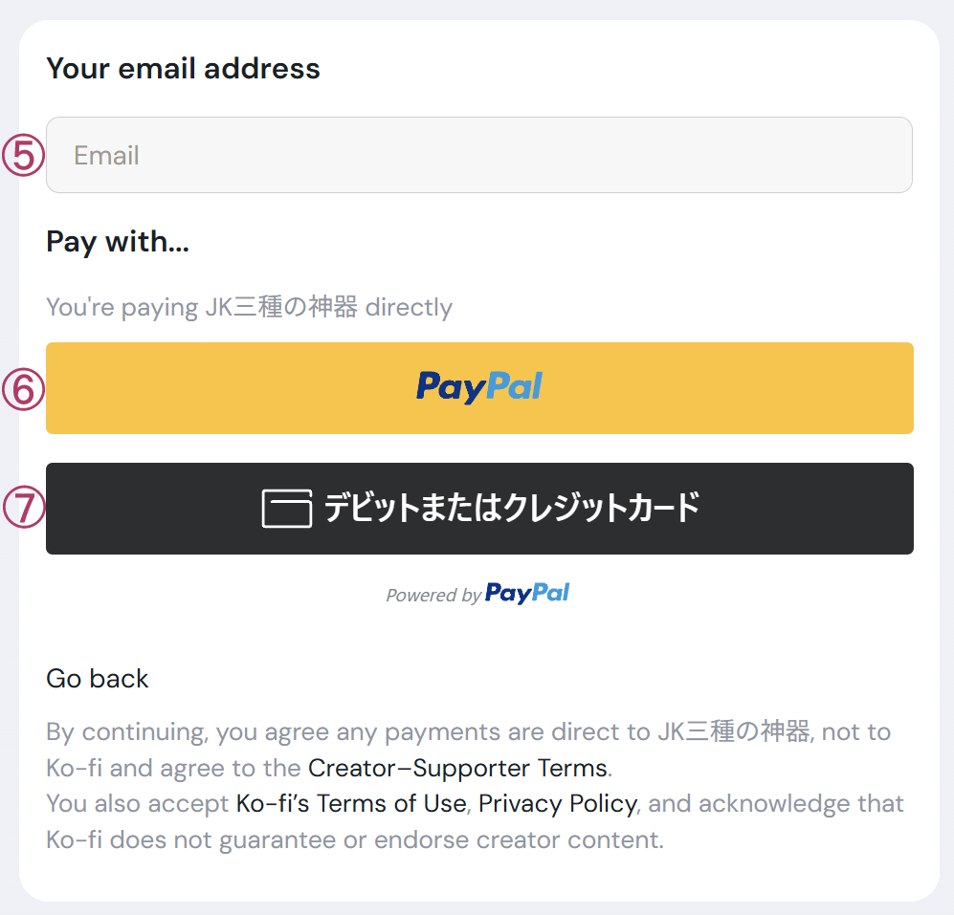This screenshot has height=915, width=954.
Task: Open the Privacy Policy
Action: pyautogui.click(x=556, y=803)
